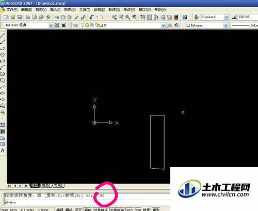Screen dimensions: 258x211
Task: Click the Cut scissors icon
Action: click(56, 17)
